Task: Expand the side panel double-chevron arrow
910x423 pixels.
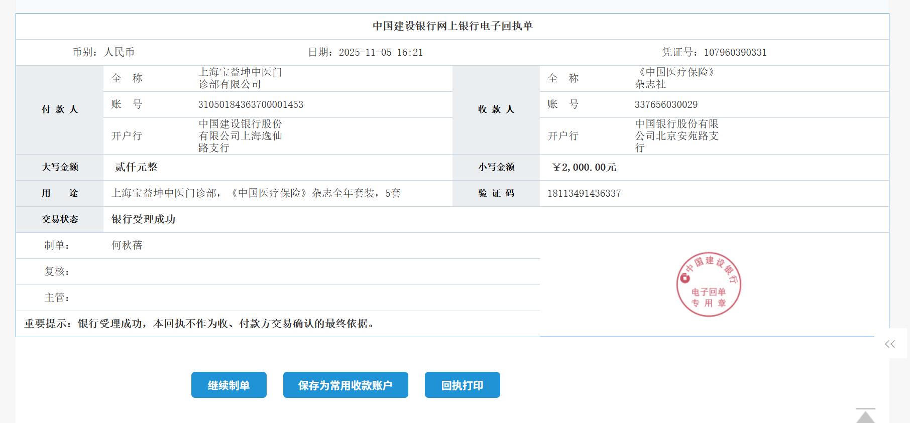Action: [x=890, y=344]
